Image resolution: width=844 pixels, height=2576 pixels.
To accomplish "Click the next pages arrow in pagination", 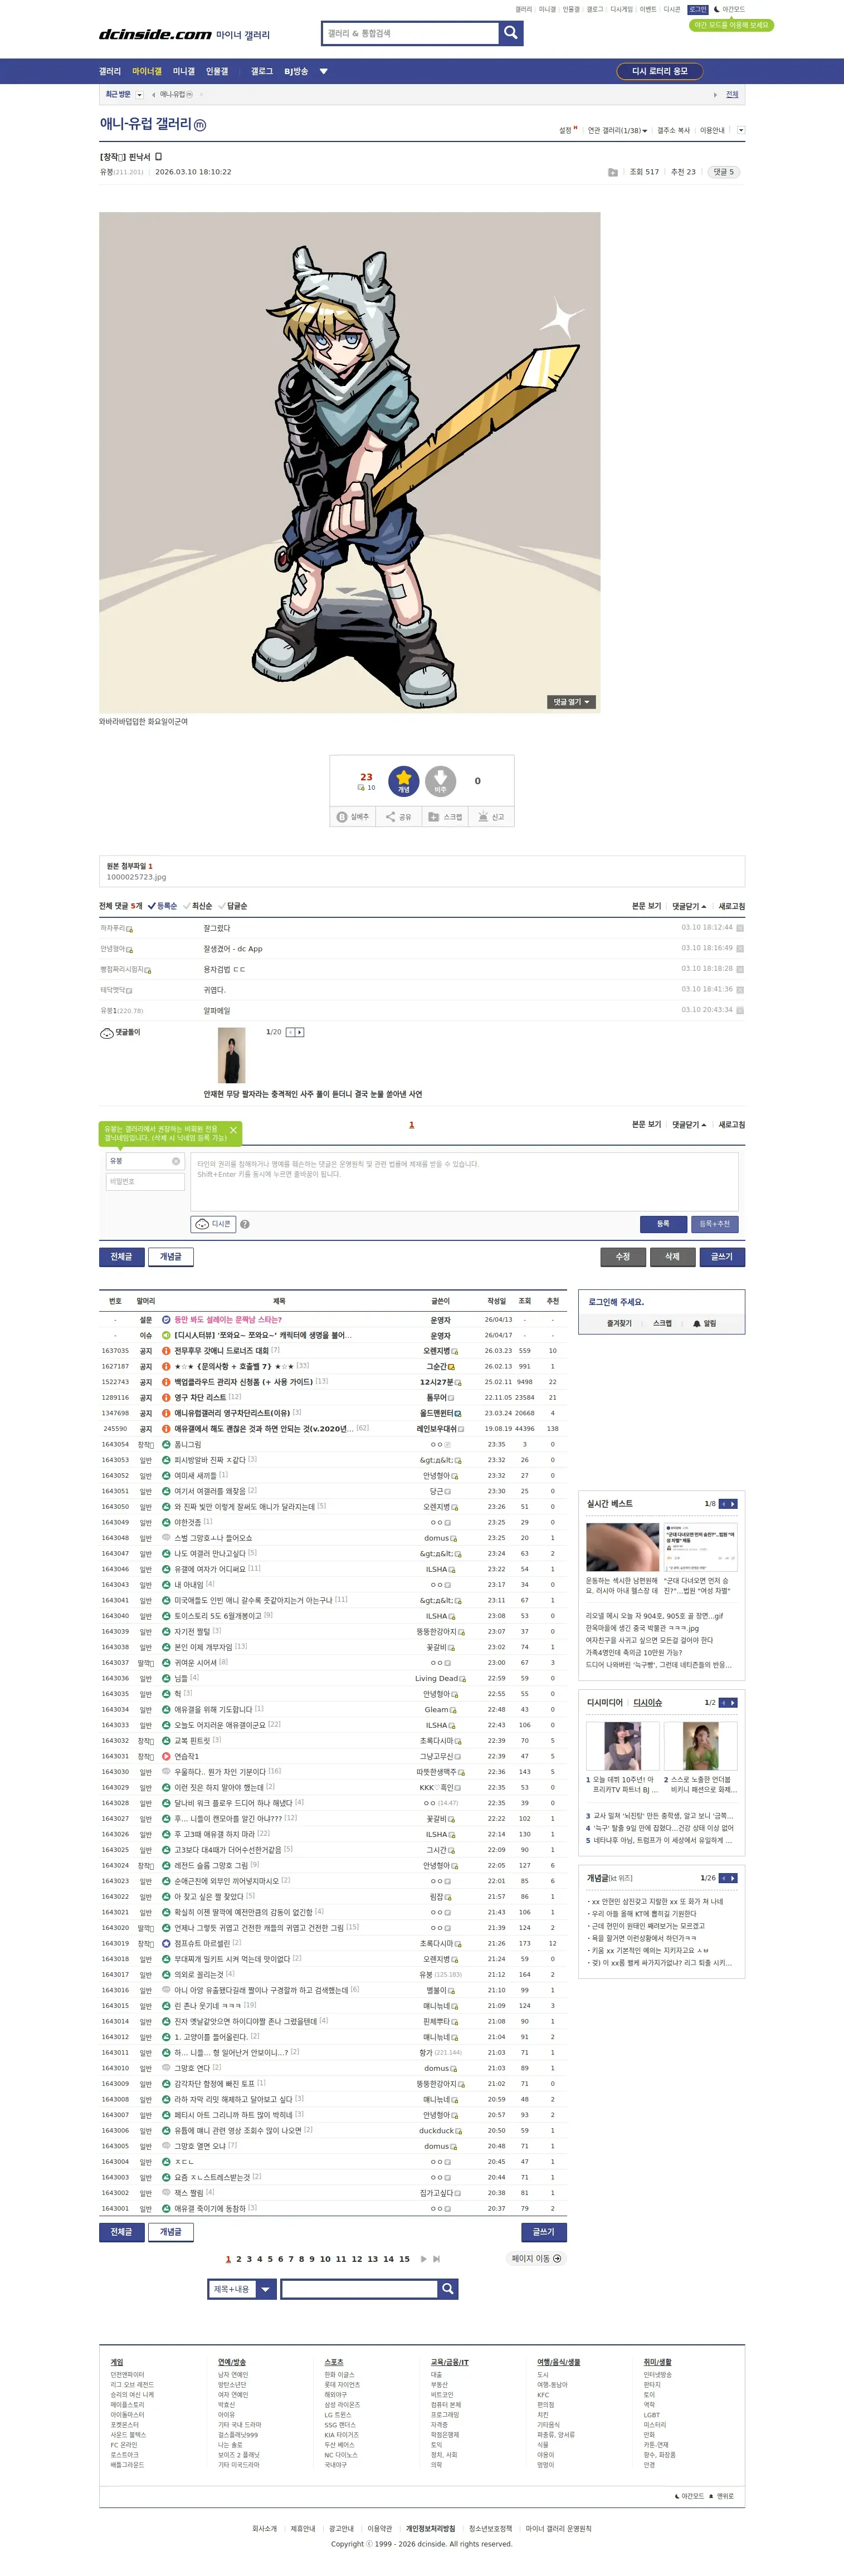I will coord(424,2259).
